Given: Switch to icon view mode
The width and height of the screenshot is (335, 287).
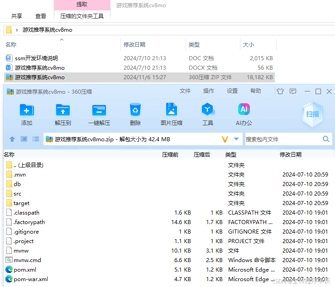Looking at the screenshot, I should point(24,139).
